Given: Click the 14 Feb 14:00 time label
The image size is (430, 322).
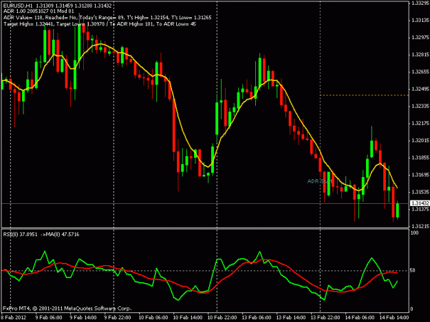Looking at the screenshot, I should pos(394,318).
